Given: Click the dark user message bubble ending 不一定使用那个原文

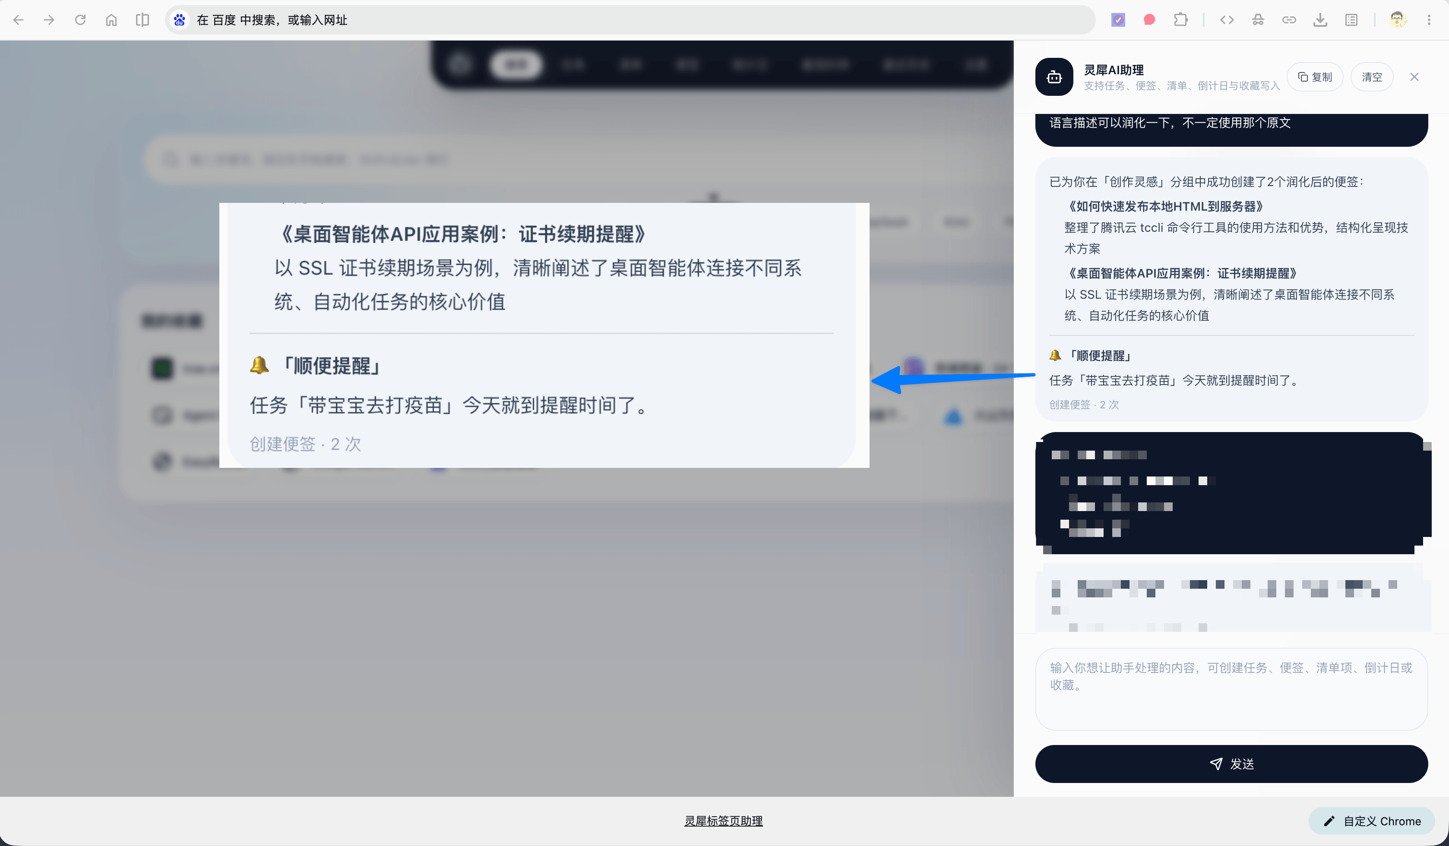Looking at the screenshot, I should coord(1231,130).
